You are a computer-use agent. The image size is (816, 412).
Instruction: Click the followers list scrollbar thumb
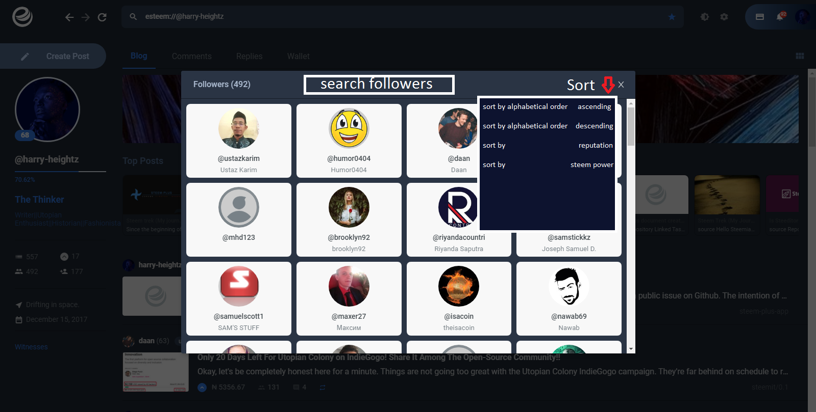click(631, 127)
